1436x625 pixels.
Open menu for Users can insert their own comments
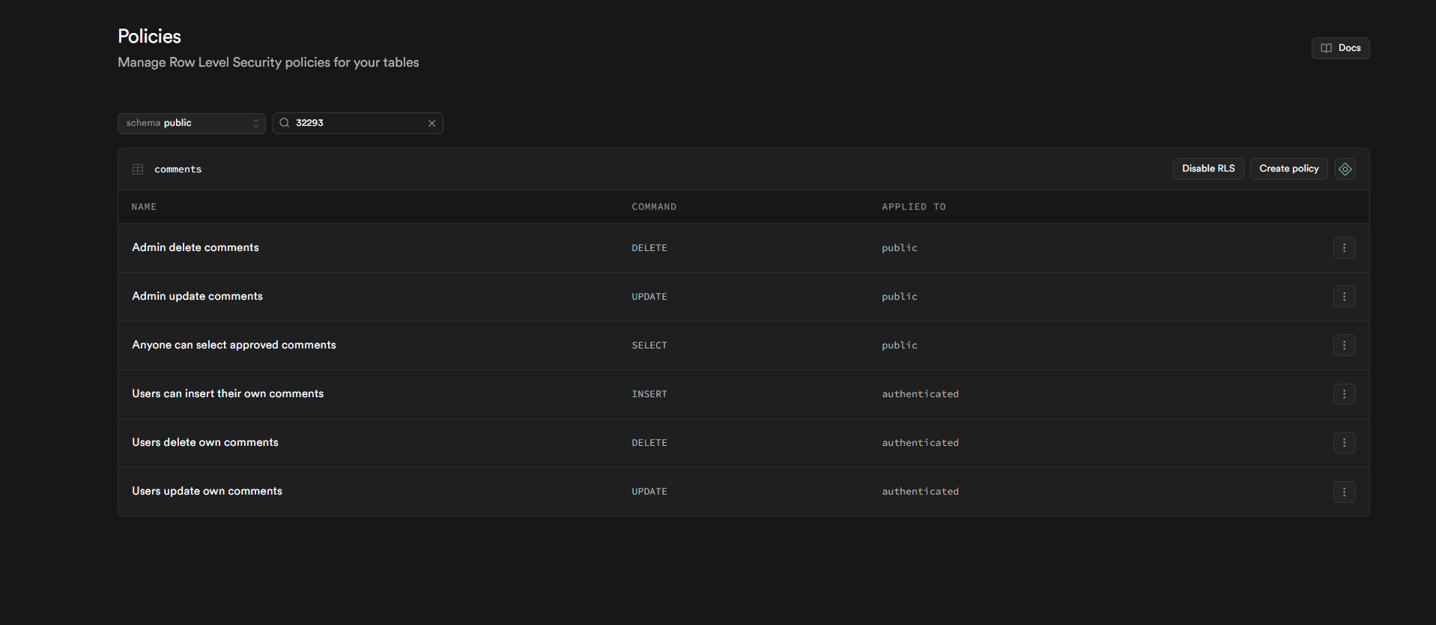click(1344, 394)
